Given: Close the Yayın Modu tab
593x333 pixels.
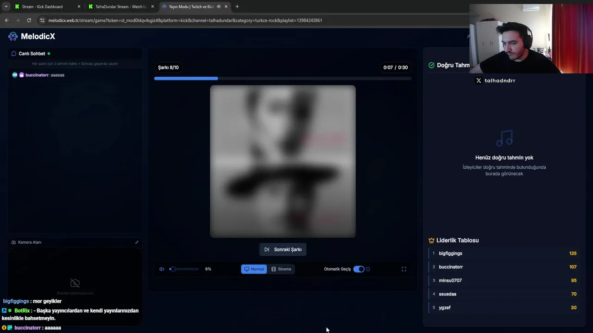Looking at the screenshot, I should coord(226,6).
